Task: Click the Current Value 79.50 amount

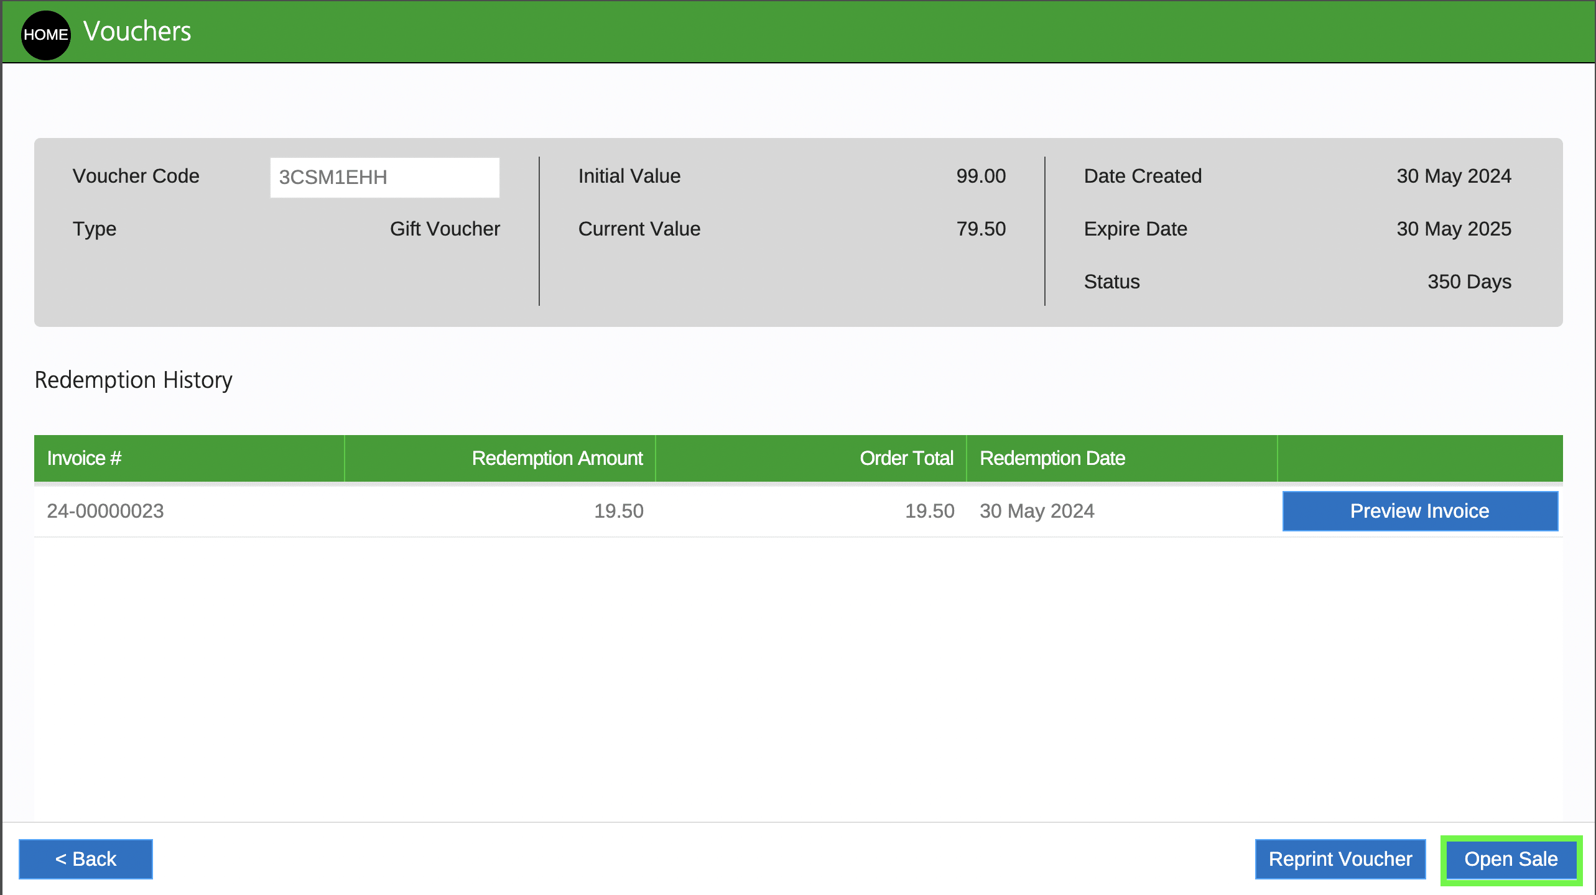Action: pyautogui.click(x=981, y=229)
